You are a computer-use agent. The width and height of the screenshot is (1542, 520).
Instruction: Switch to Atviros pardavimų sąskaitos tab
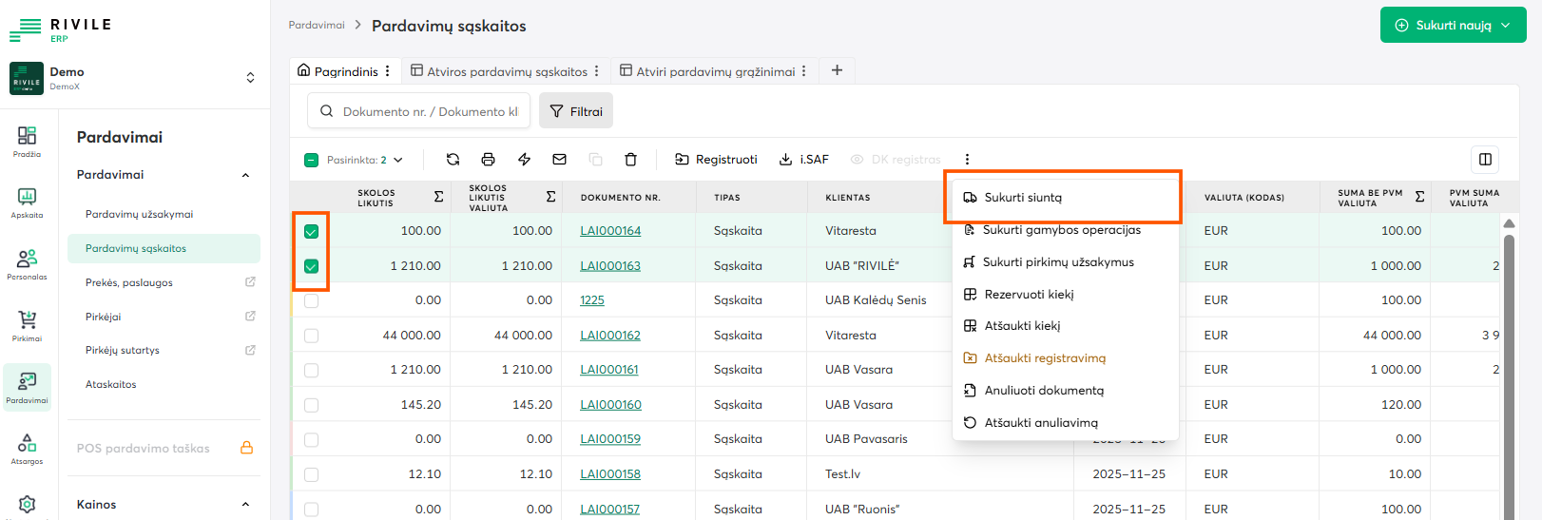pyautogui.click(x=507, y=71)
